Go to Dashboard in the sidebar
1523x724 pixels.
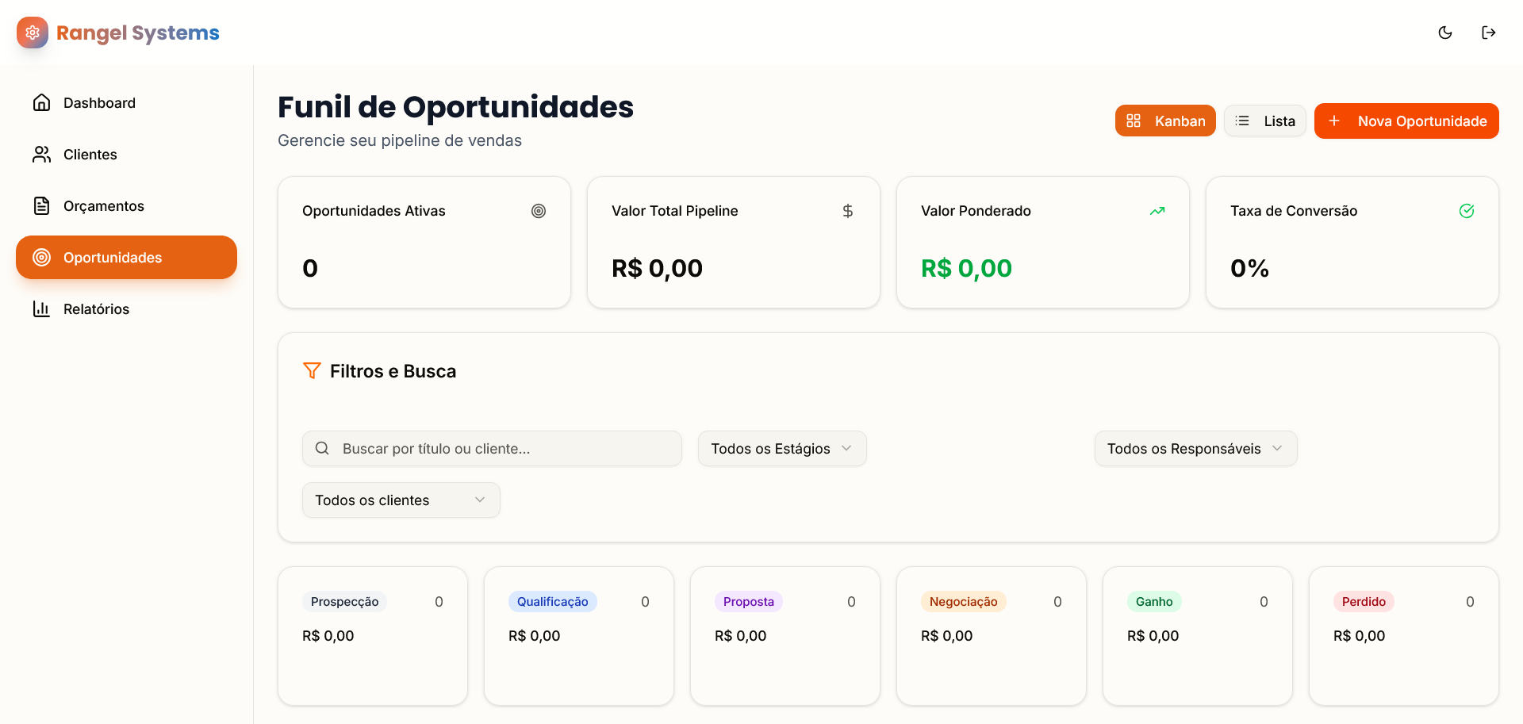[x=99, y=103]
